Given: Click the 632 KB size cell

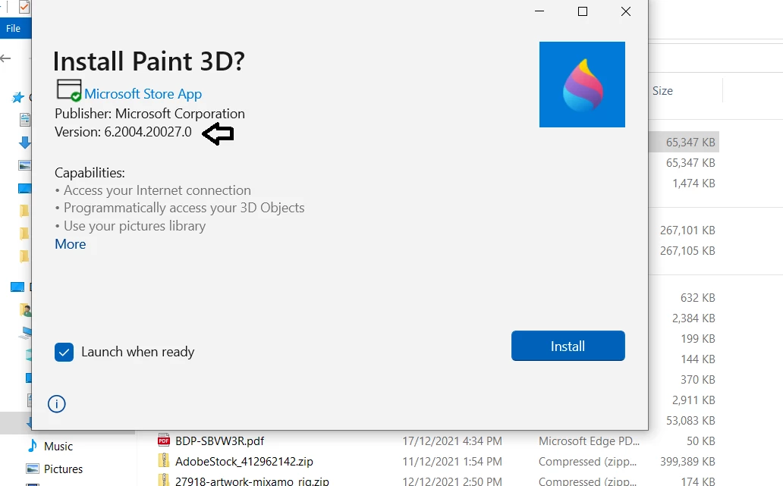Looking at the screenshot, I should coord(697,297).
